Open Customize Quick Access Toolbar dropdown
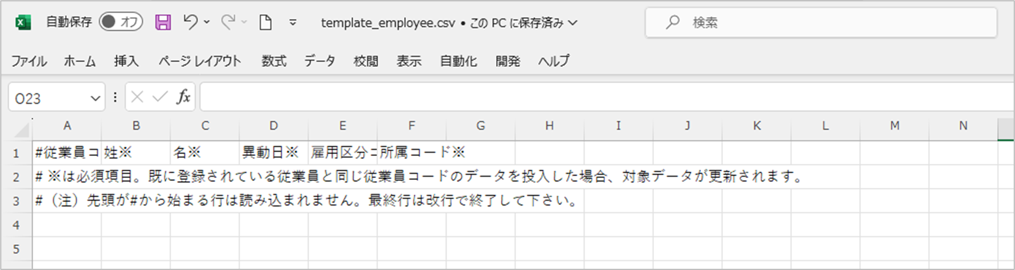Viewport: 1015px width, 270px height. 293,23
